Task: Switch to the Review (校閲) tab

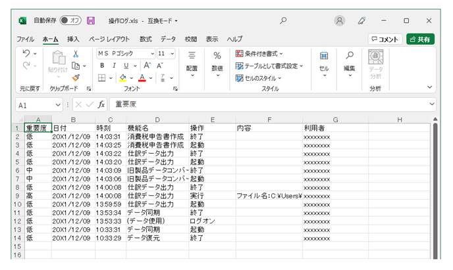Action: (x=191, y=39)
